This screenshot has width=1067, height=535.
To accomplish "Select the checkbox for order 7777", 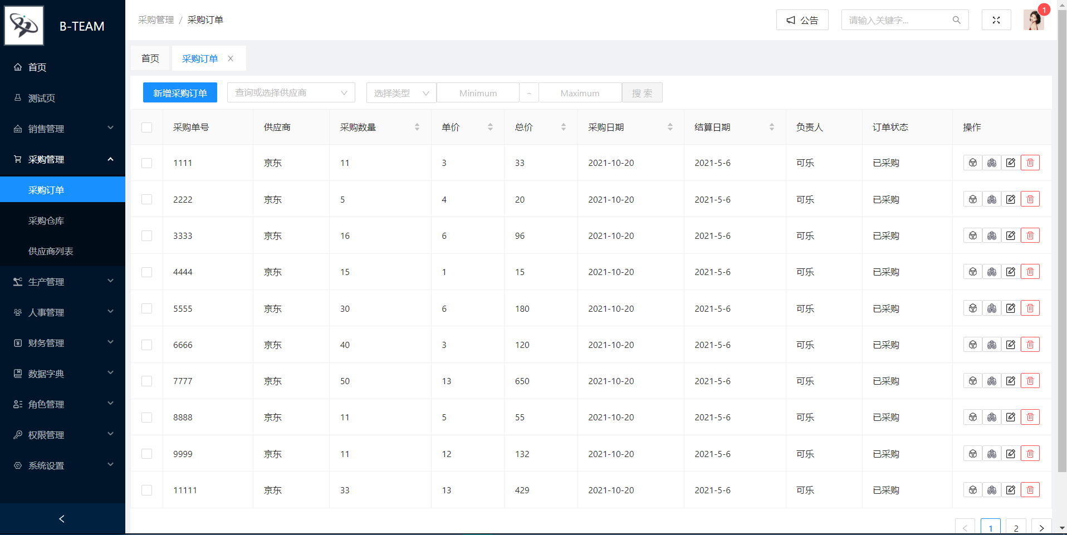I will 147,381.
